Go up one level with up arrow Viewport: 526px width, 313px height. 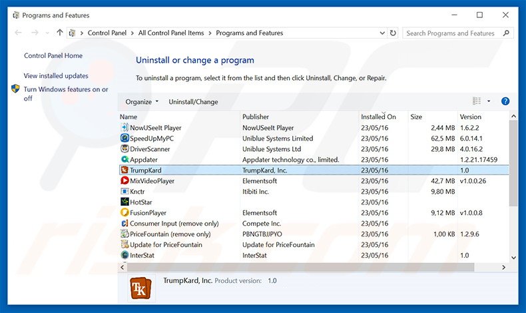coord(60,33)
